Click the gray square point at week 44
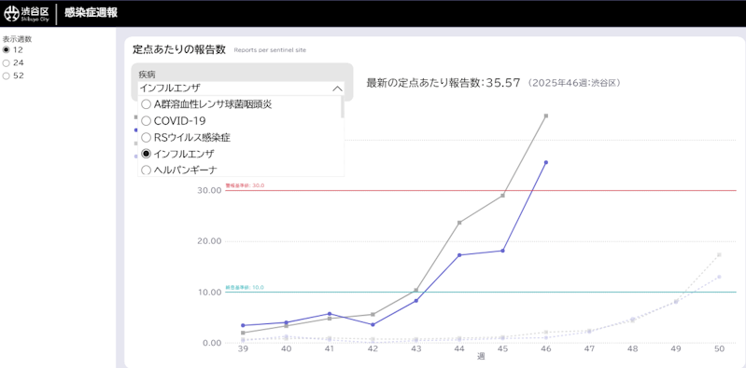 459,223
